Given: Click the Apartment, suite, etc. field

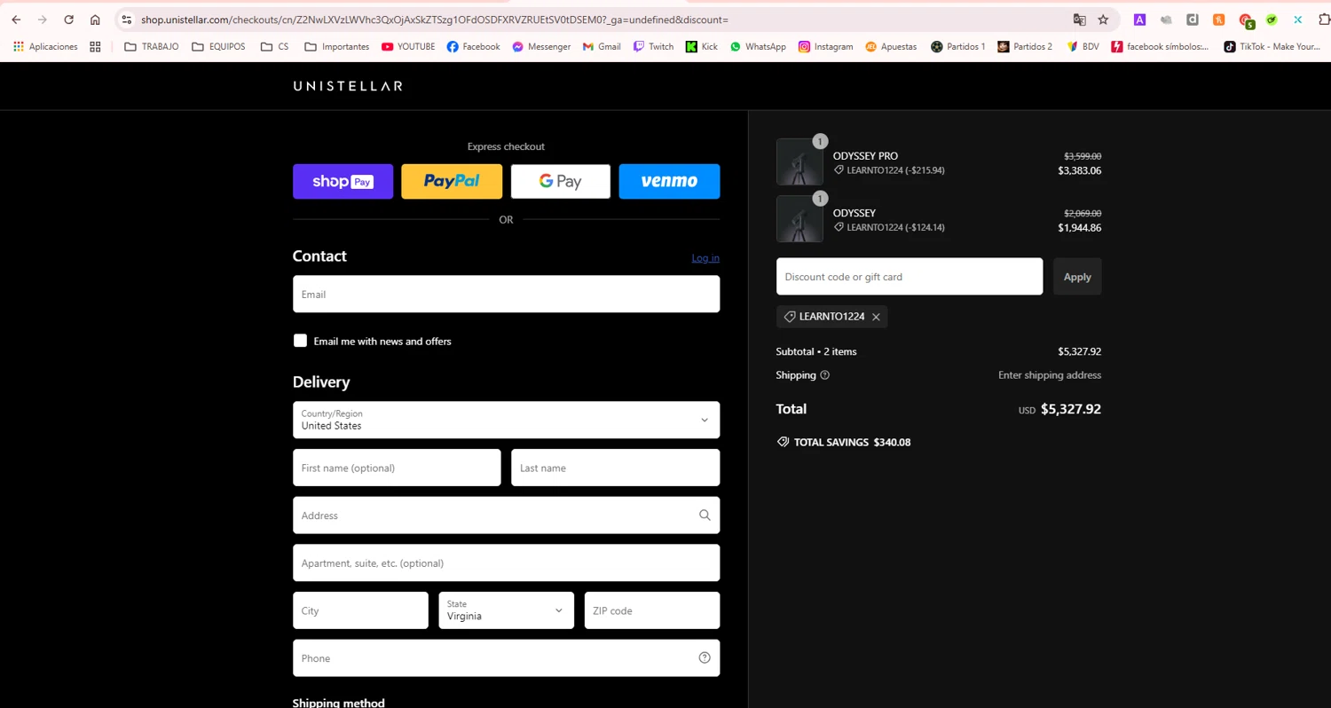Looking at the screenshot, I should (x=506, y=562).
